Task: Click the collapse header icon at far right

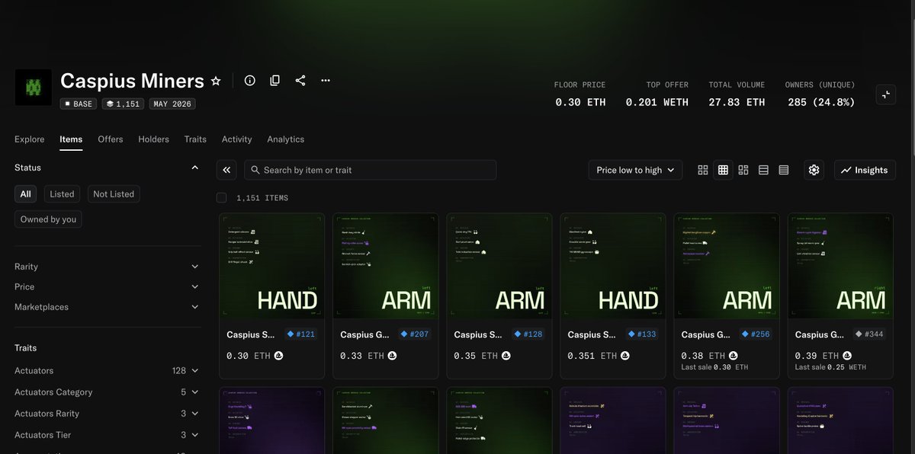Action: pyautogui.click(x=886, y=94)
